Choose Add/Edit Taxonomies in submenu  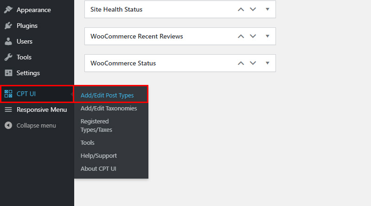109,108
